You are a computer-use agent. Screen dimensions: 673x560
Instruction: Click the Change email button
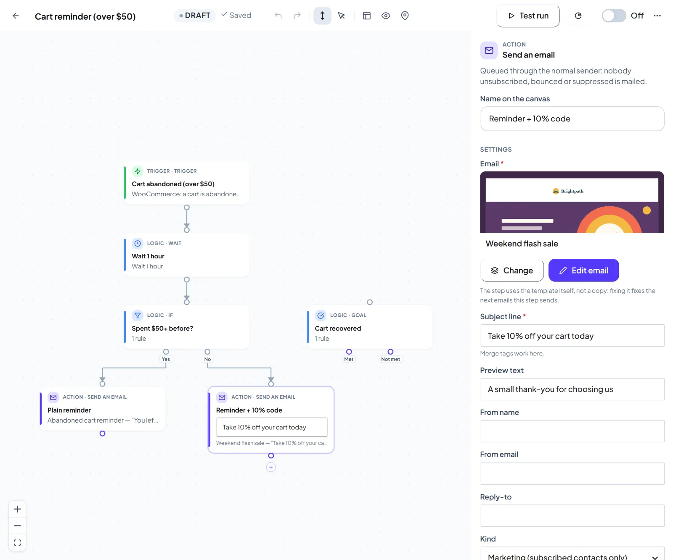pos(512,270)
